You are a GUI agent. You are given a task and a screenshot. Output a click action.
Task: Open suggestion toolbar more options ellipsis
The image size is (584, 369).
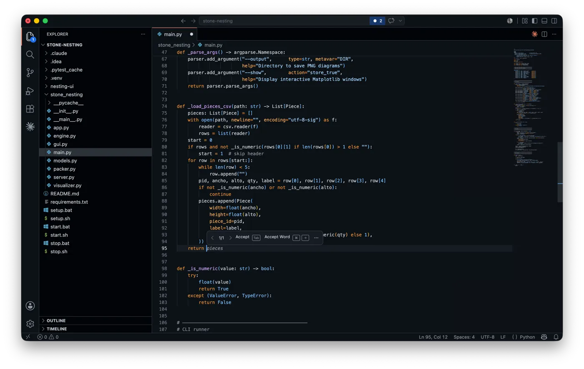[316, 238]
